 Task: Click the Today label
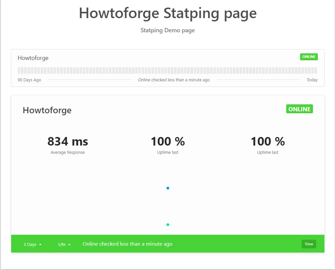[x=312, y=80]
